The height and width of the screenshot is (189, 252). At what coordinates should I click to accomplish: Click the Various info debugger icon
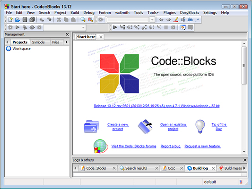tap(190, 27)
